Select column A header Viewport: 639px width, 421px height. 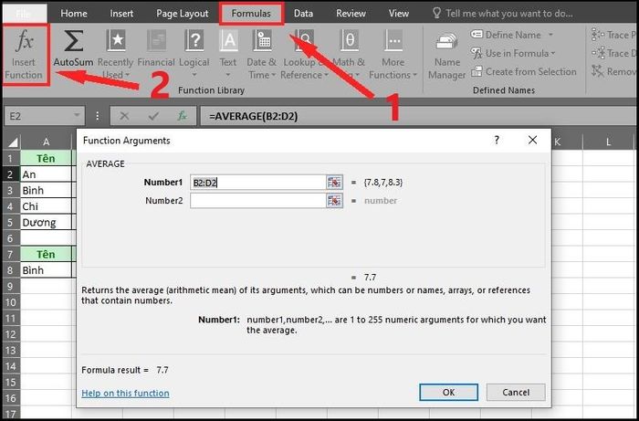pyautogui.click(x=46, y=142)
